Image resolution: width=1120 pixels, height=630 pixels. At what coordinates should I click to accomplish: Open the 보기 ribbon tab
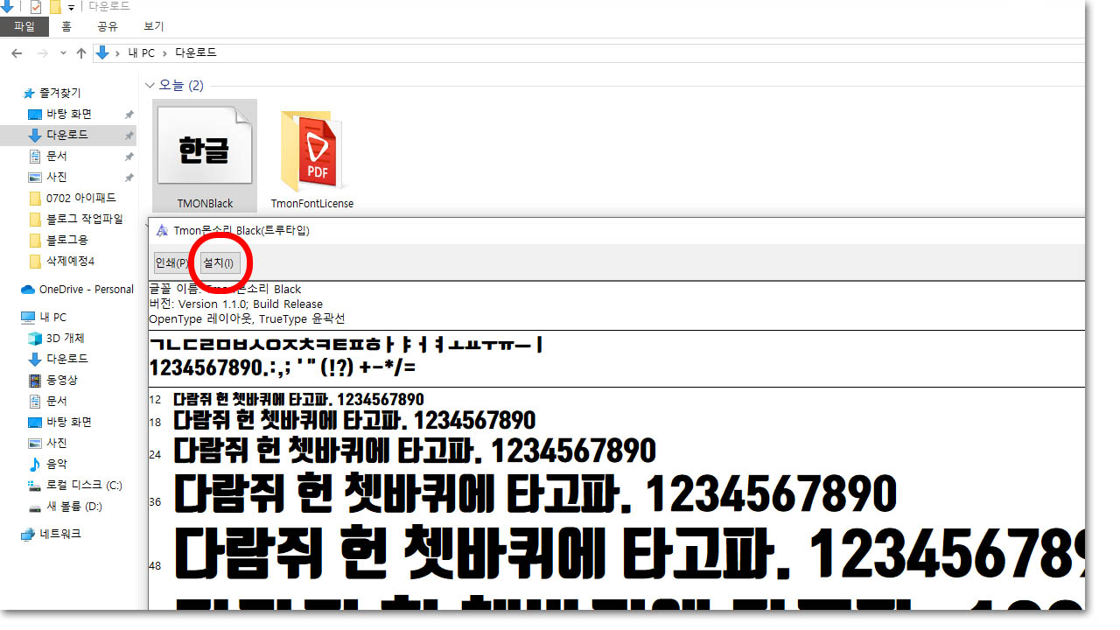152,26
